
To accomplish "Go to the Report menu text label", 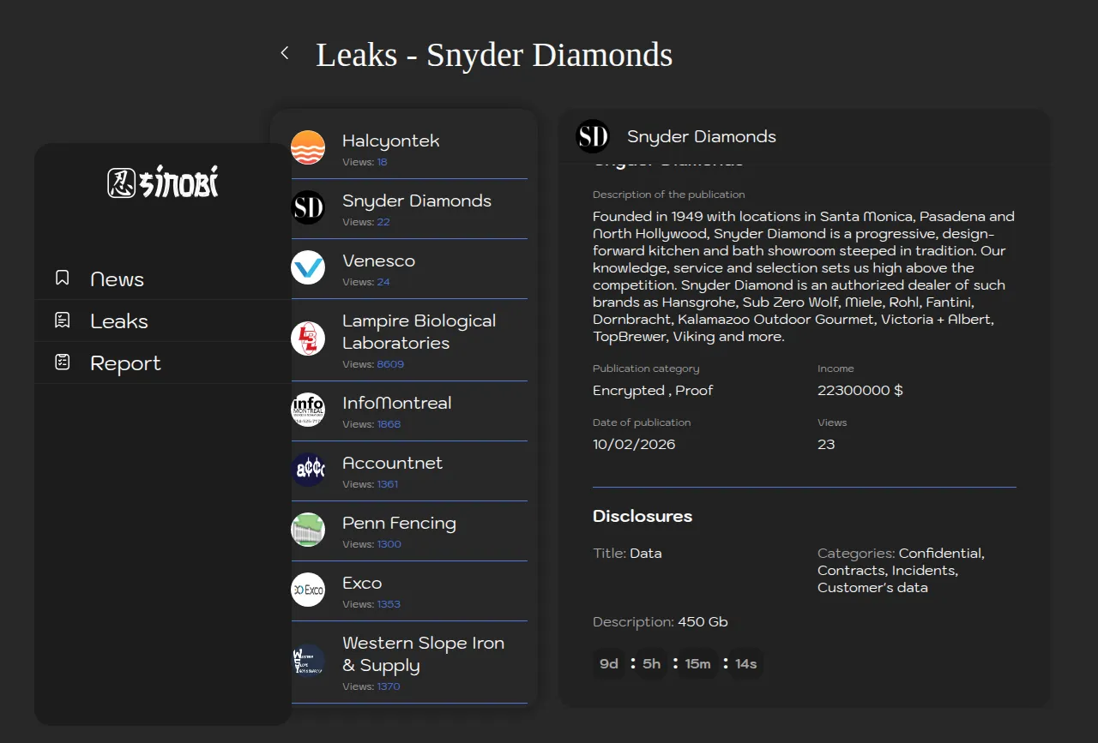I will click(x=125, y=363).
